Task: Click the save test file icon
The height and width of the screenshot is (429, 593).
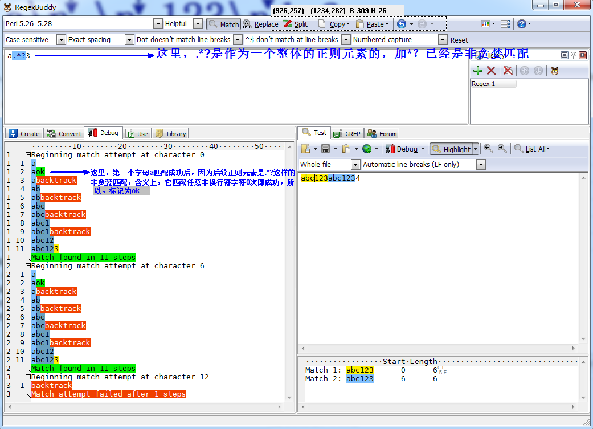Action: point(325,149)
